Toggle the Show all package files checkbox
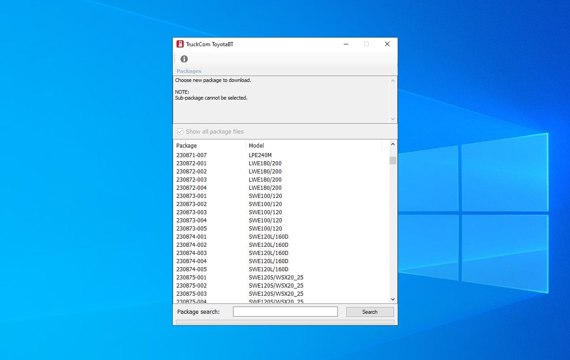570x360 pixels. point(180,132)
